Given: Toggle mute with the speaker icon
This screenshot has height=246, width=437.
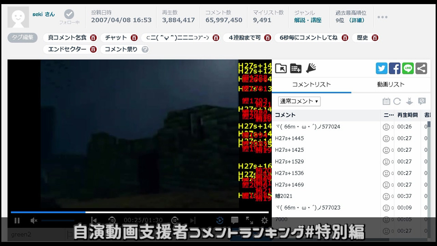Looking at the screenshot, I should 34,220.
